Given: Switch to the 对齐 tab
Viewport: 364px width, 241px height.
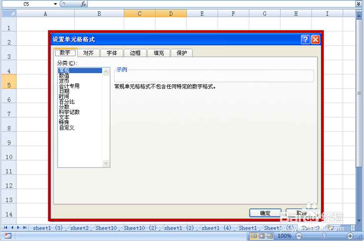Looking at the screenshot, I should (89, 53).
